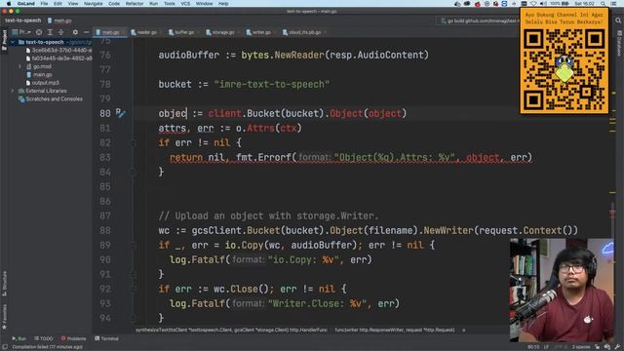
Task: Open the Project view dropdown in the panel header
Action: tap(21, 32)
